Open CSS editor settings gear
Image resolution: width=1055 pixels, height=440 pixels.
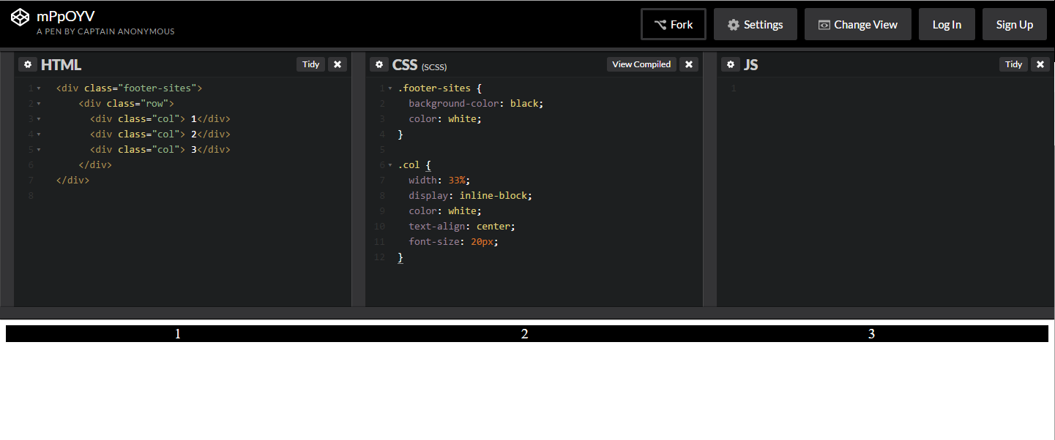pos(379,64)
